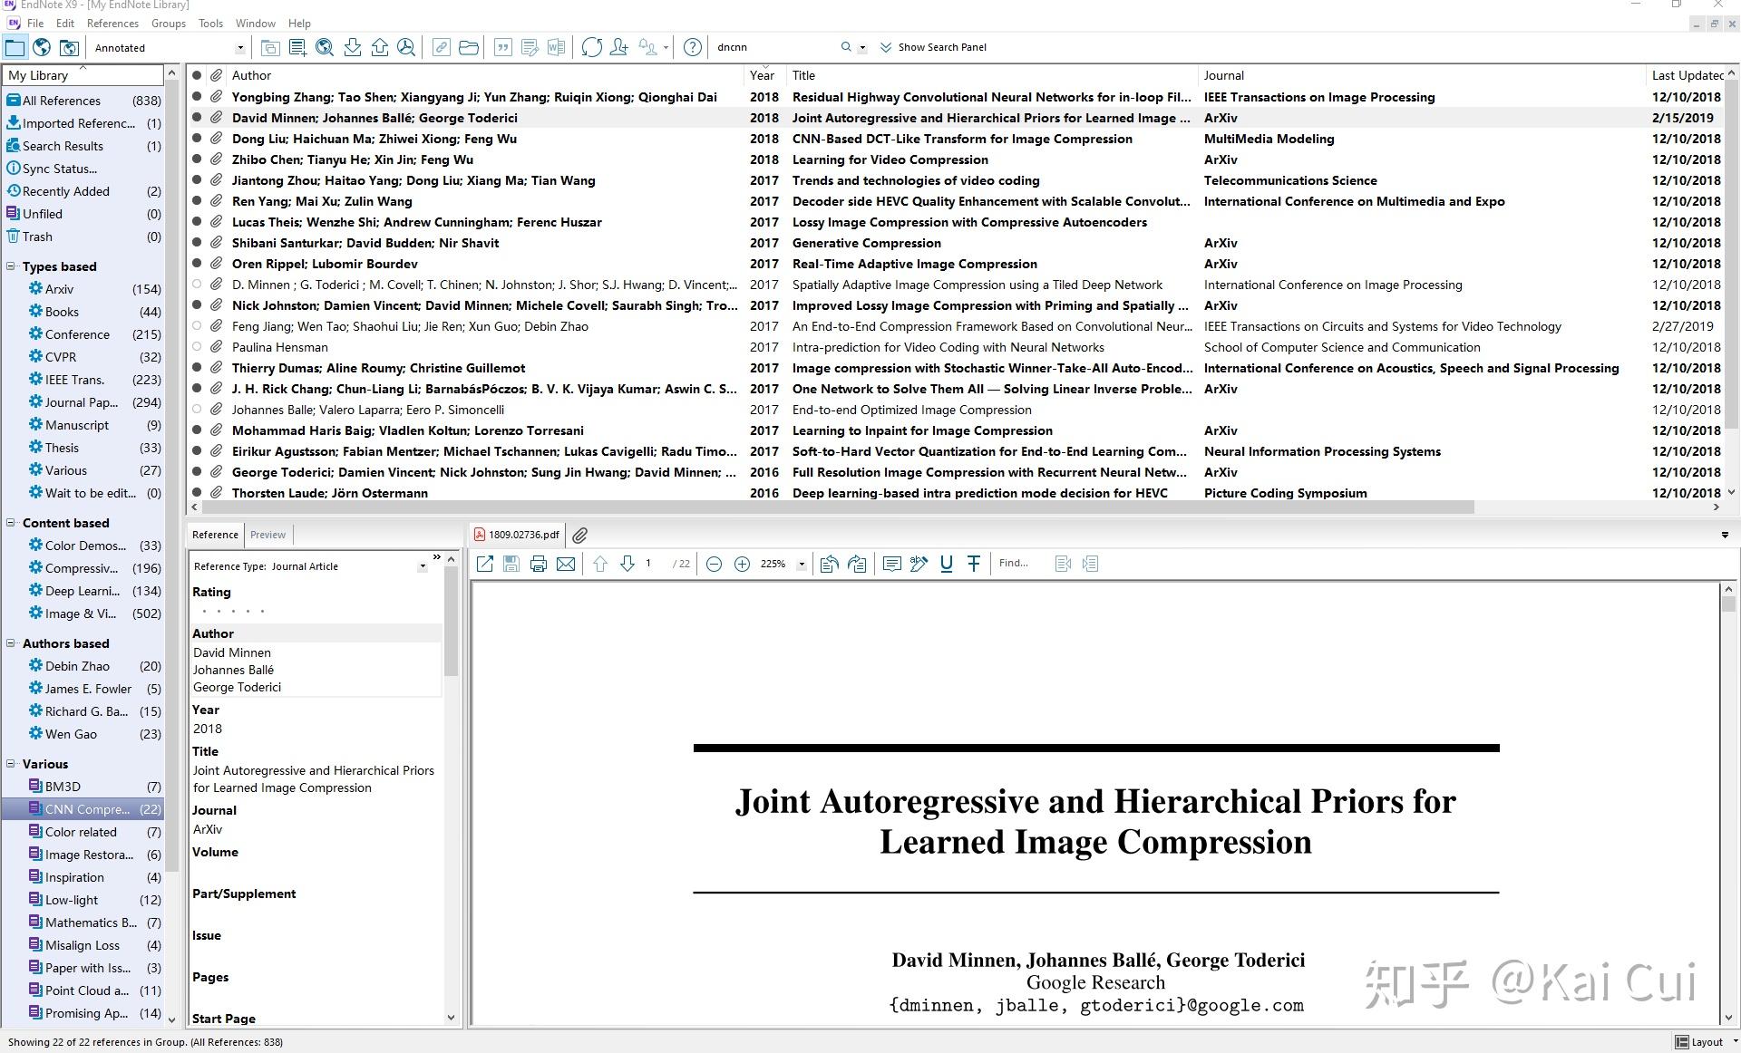1741x1053 pixels.
Task: Open the Annotated output style dropdown
Action: pyautogui.click(x=240, y=48)
